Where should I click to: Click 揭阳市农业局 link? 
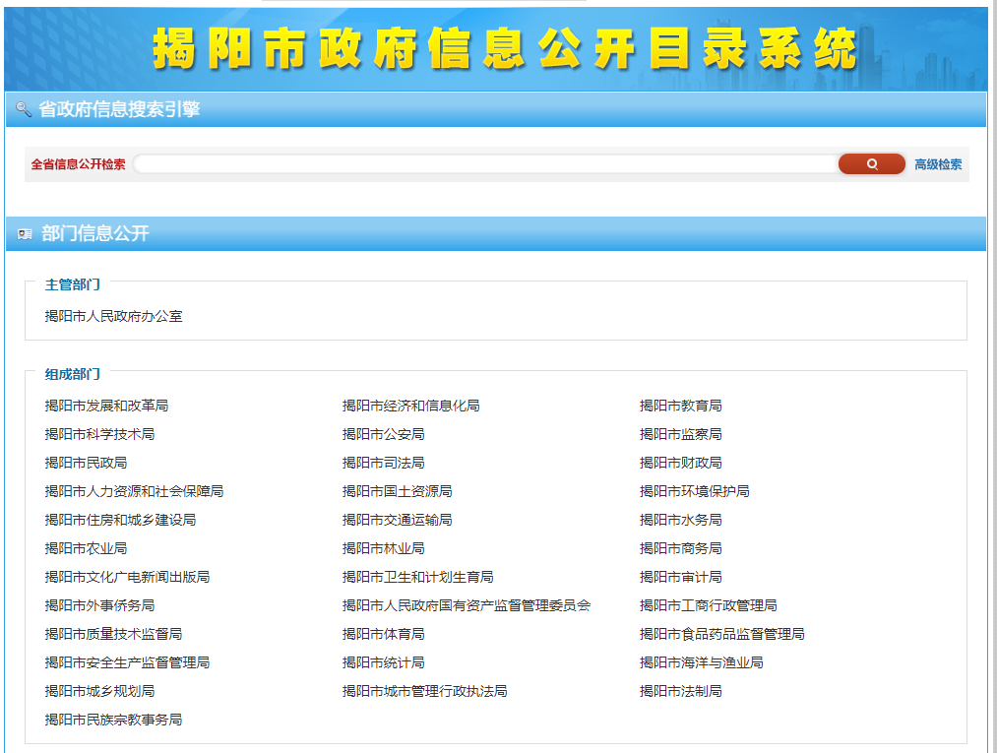tap(86, 549)
